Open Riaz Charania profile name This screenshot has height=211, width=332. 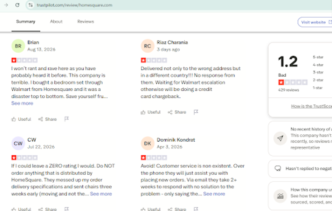172,42
